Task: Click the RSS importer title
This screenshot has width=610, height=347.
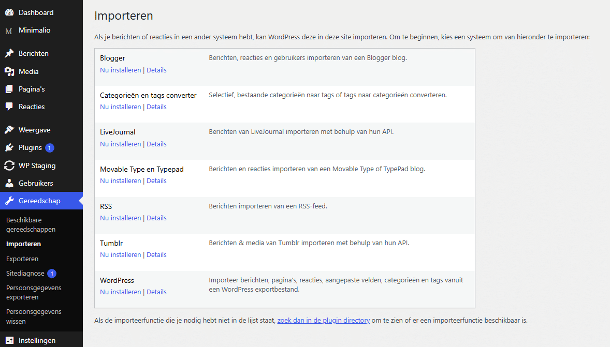Action: click(106, 206)
